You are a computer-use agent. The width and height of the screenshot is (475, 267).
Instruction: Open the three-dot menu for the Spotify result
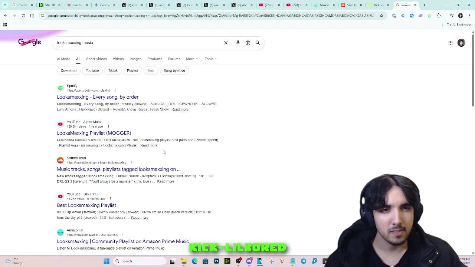pos(115,90)
